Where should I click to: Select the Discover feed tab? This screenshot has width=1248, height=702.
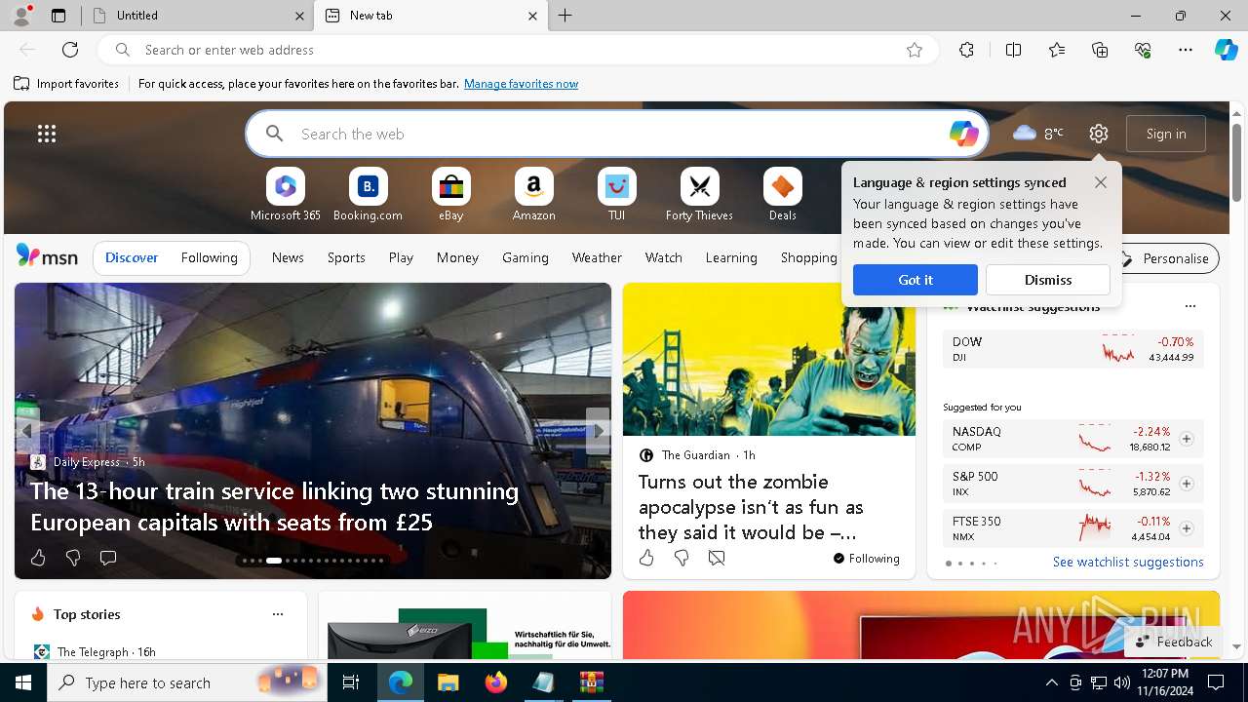[132, 257]
